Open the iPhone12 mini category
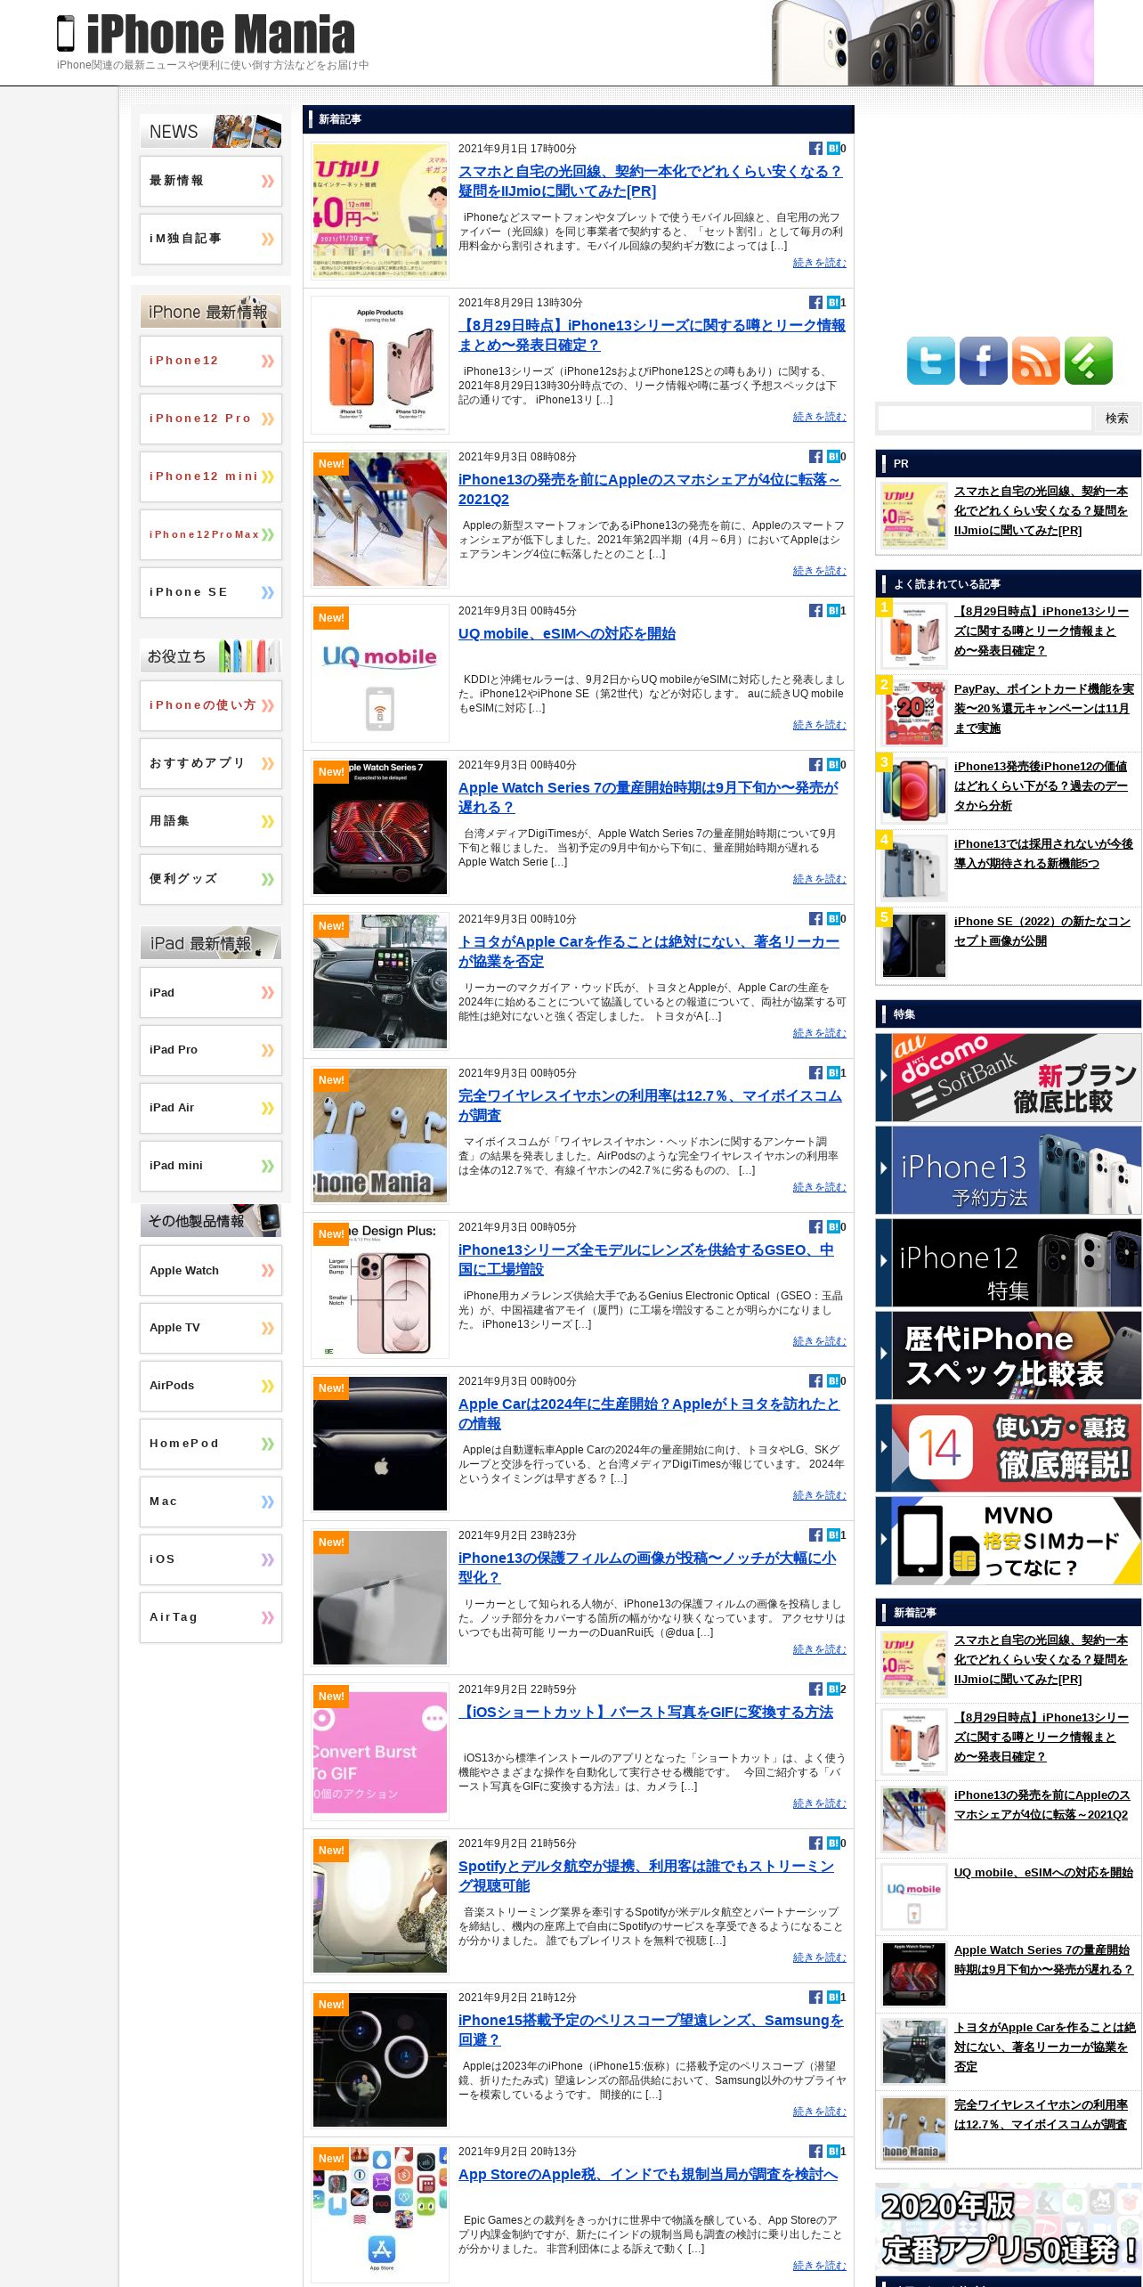 tap(211, 476)
